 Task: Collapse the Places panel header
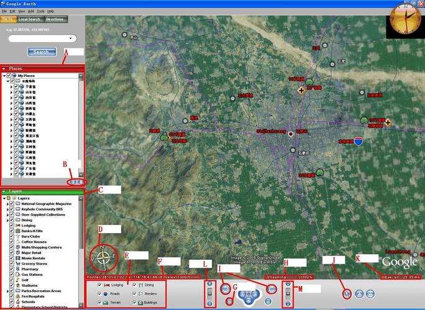(x=4, y=68)
